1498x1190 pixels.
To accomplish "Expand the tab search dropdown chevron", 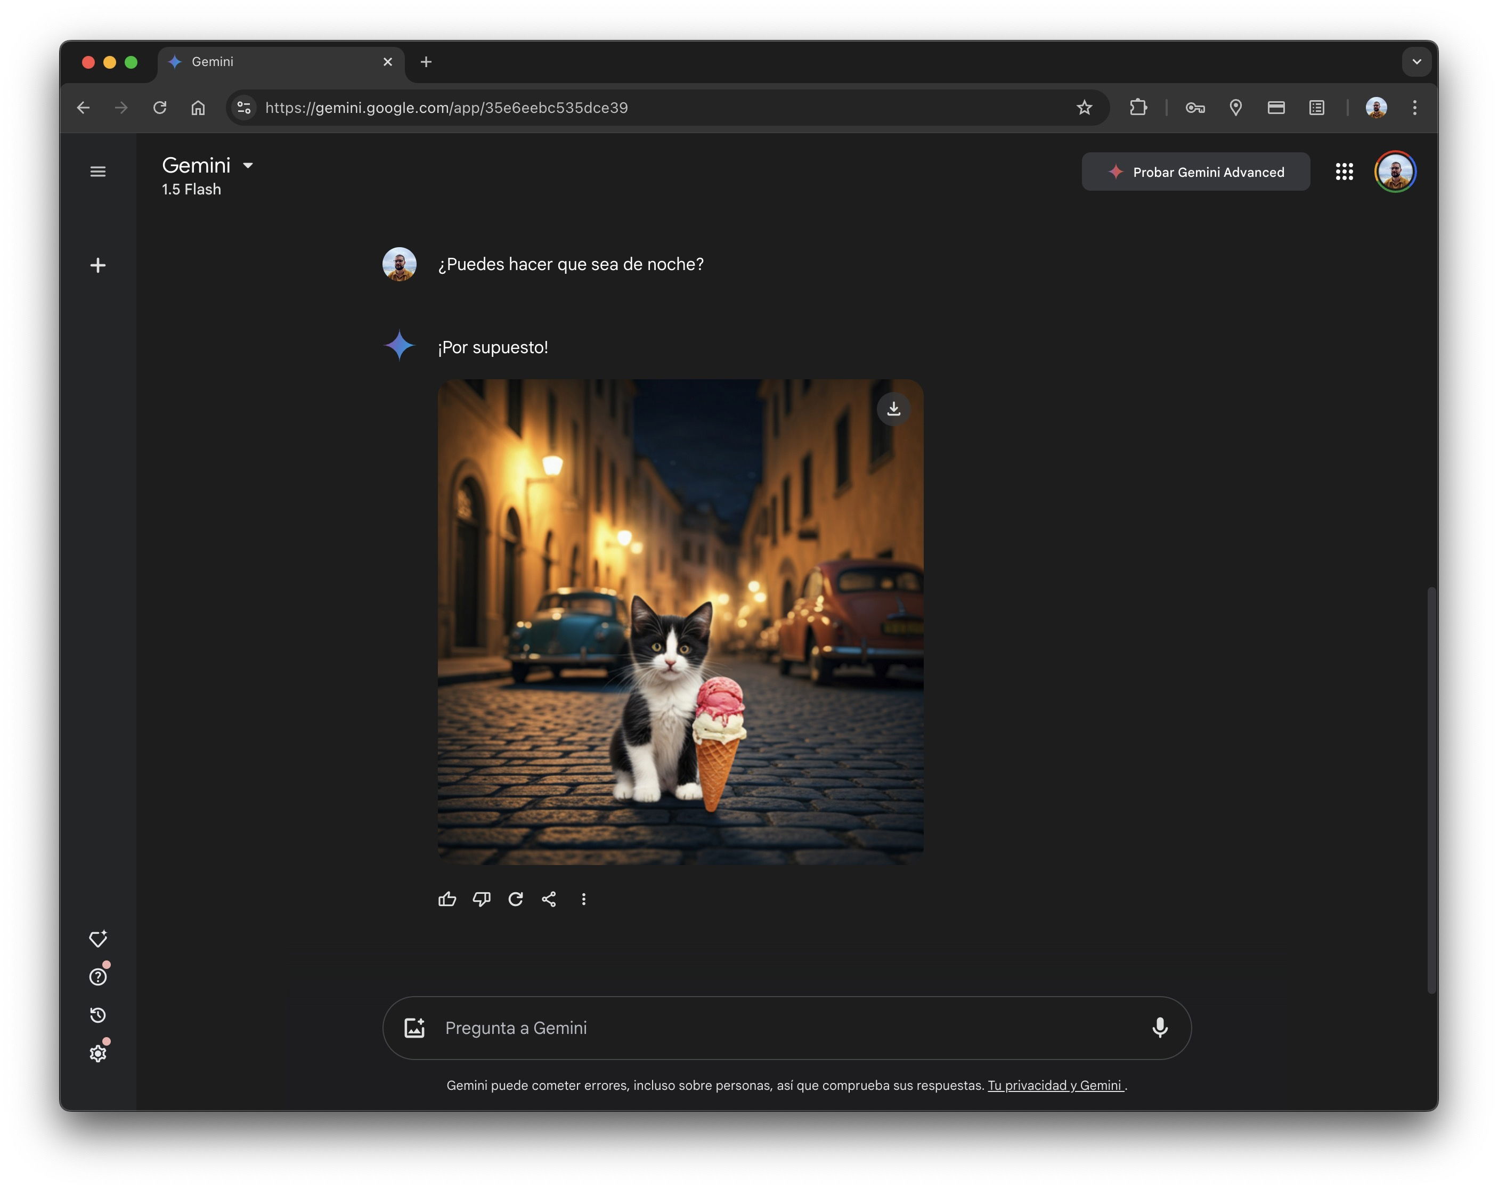I will tap(1416, 62).
